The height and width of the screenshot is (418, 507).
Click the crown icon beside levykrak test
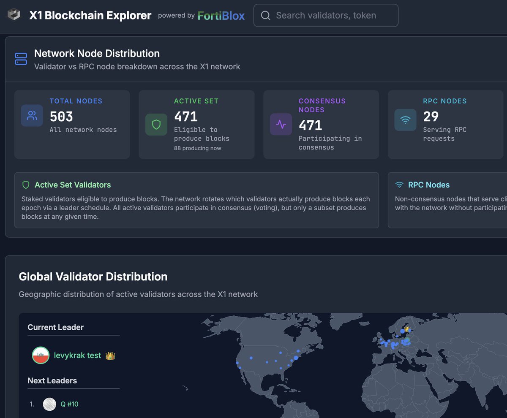110,356
